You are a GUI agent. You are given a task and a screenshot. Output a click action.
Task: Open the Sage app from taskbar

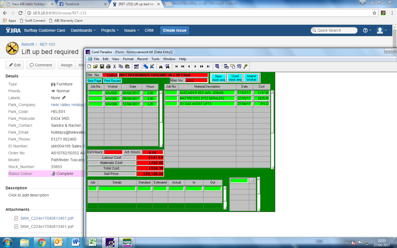click(x=127, y=242)
